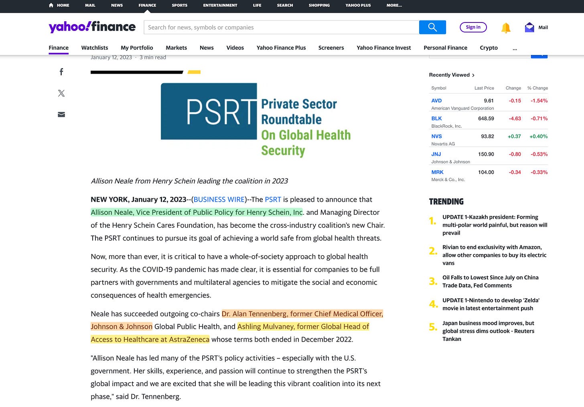Open the JNJ ticker symbol
This screenshot has width=584, height=407.
[x=436, y=154]
